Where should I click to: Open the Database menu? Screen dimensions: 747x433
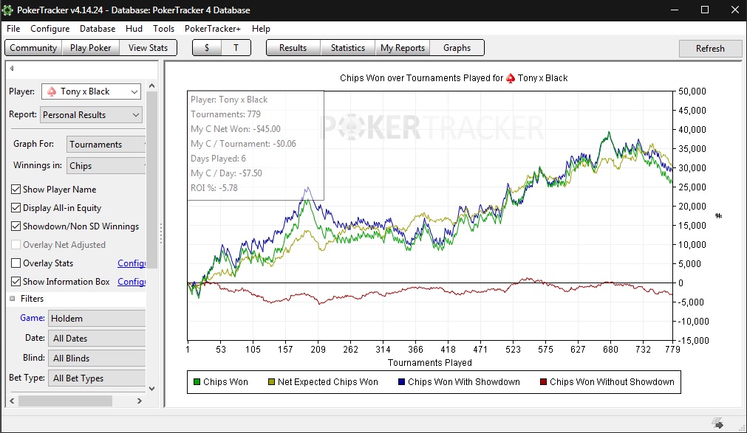[98, 29]
